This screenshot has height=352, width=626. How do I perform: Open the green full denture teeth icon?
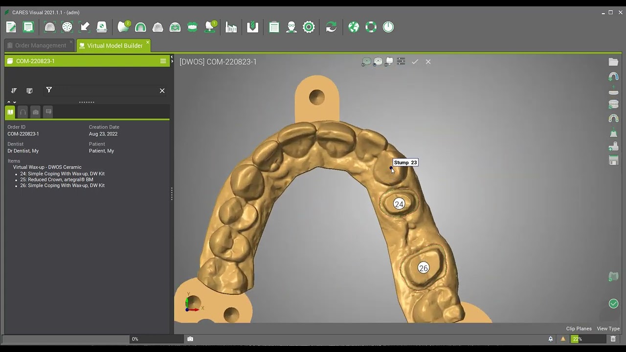(192, 27)
